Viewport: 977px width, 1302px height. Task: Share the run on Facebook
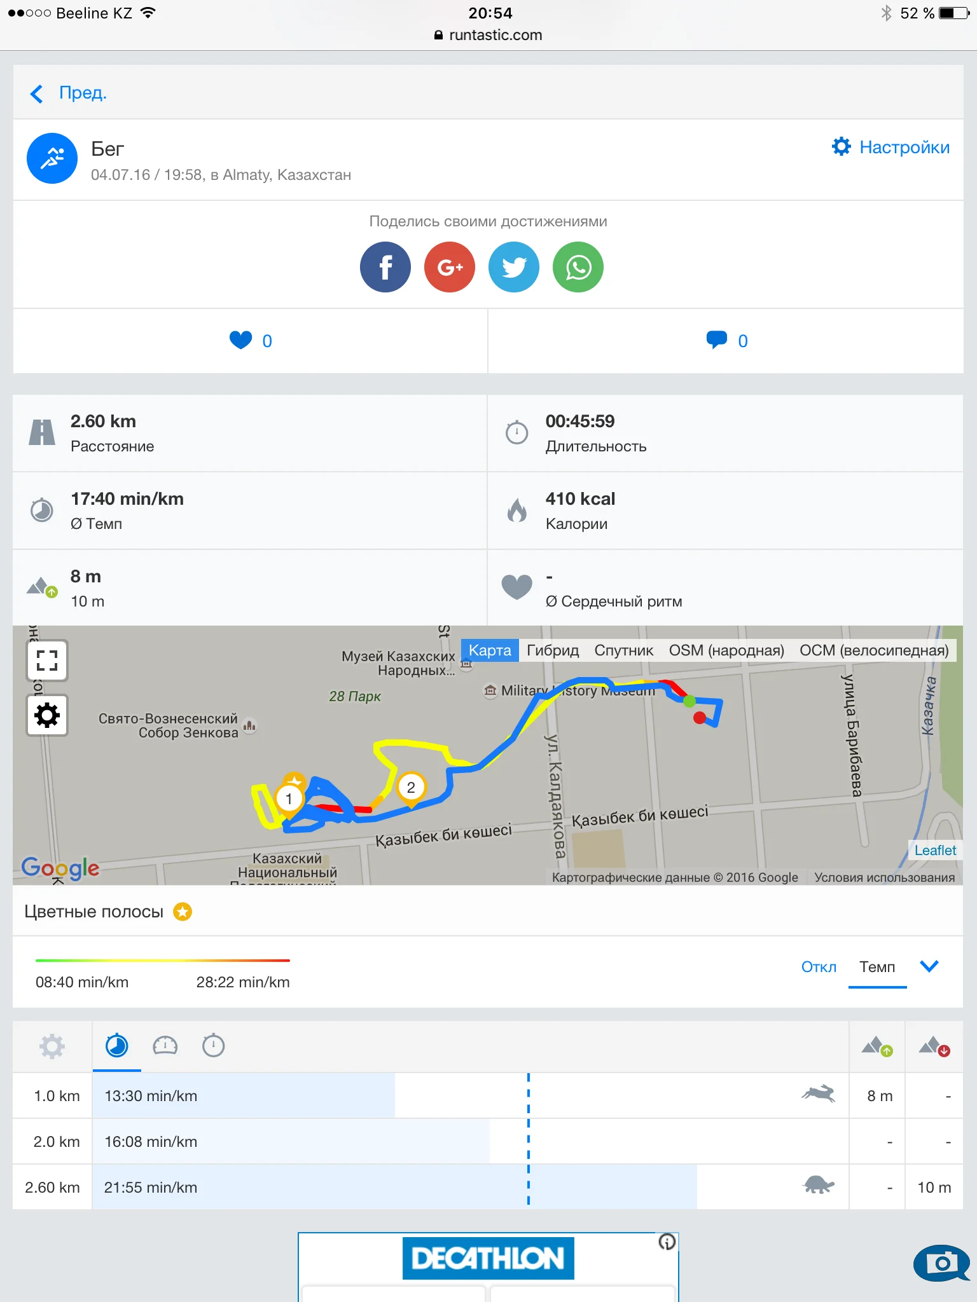385,267
